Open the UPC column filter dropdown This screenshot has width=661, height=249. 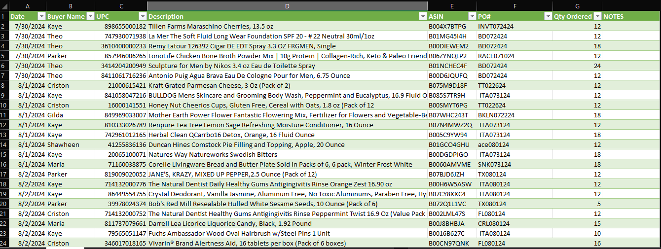[142, 16]
